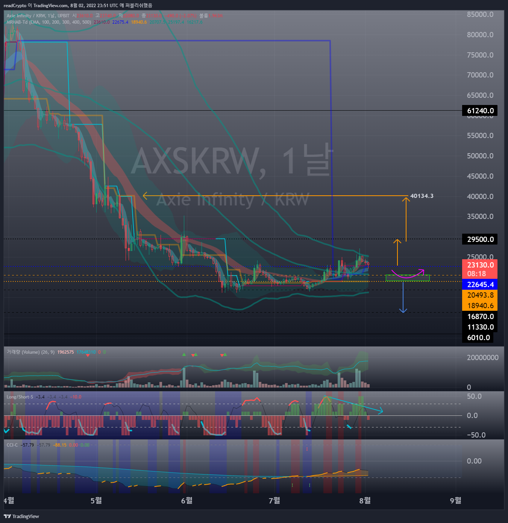Click the 5월 label on time axis
This screenshot has height=523, width=508.
[96, 500]
